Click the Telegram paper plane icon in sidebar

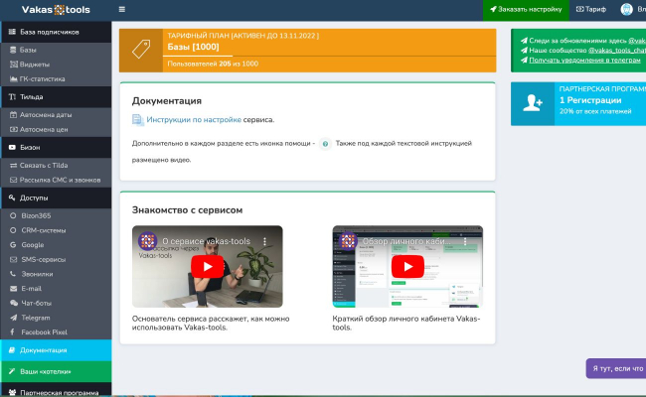coord(13,318)
